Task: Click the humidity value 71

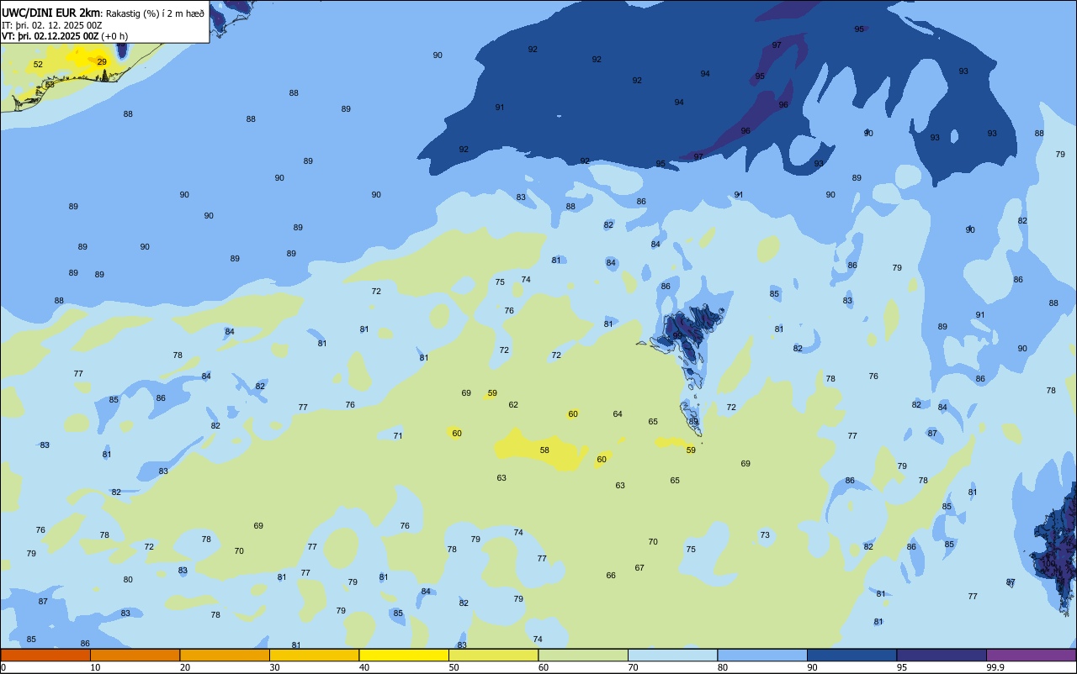Action: coord(398,436)
